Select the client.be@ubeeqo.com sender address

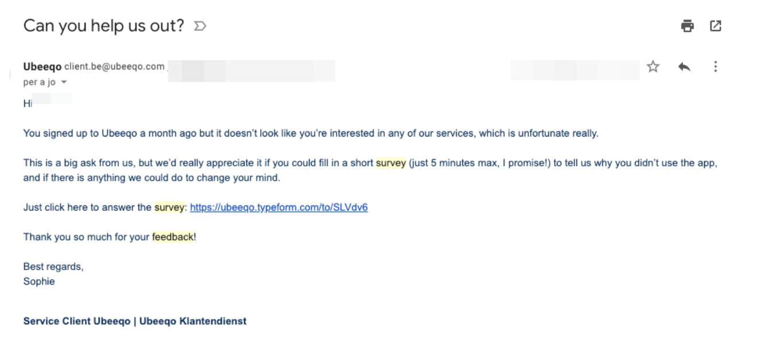(x=114, y=67)
